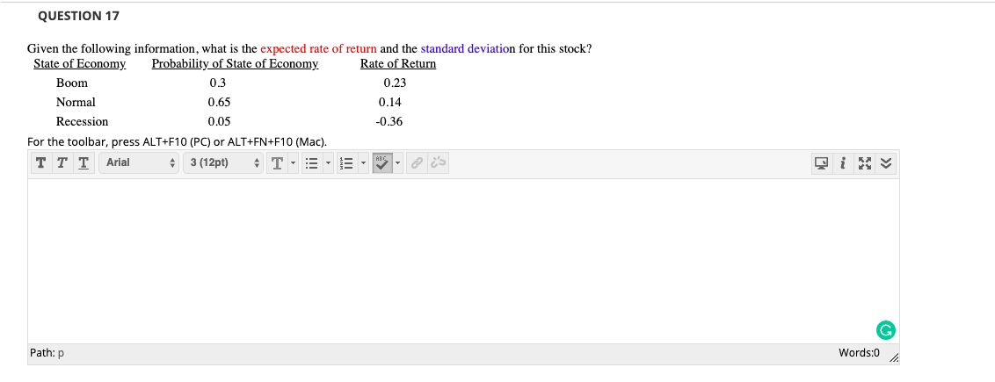
Task: Apply underline formatting in editor toolbar
Action: 84,162
